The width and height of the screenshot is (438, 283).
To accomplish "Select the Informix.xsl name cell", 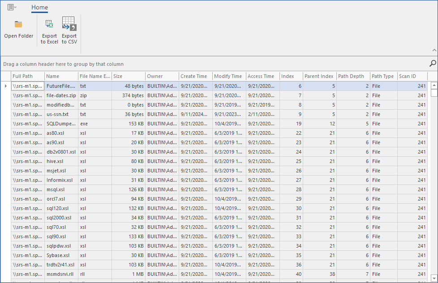I will pos(61,180).
